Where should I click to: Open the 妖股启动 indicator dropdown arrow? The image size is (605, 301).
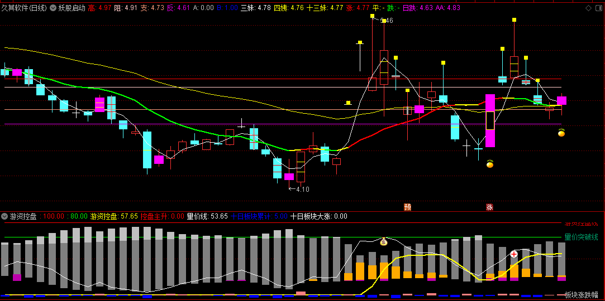pyautogui.click(x=53, y=8)
